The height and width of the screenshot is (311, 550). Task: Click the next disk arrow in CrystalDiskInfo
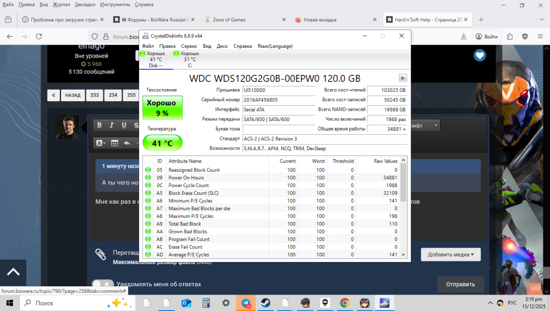403,78
